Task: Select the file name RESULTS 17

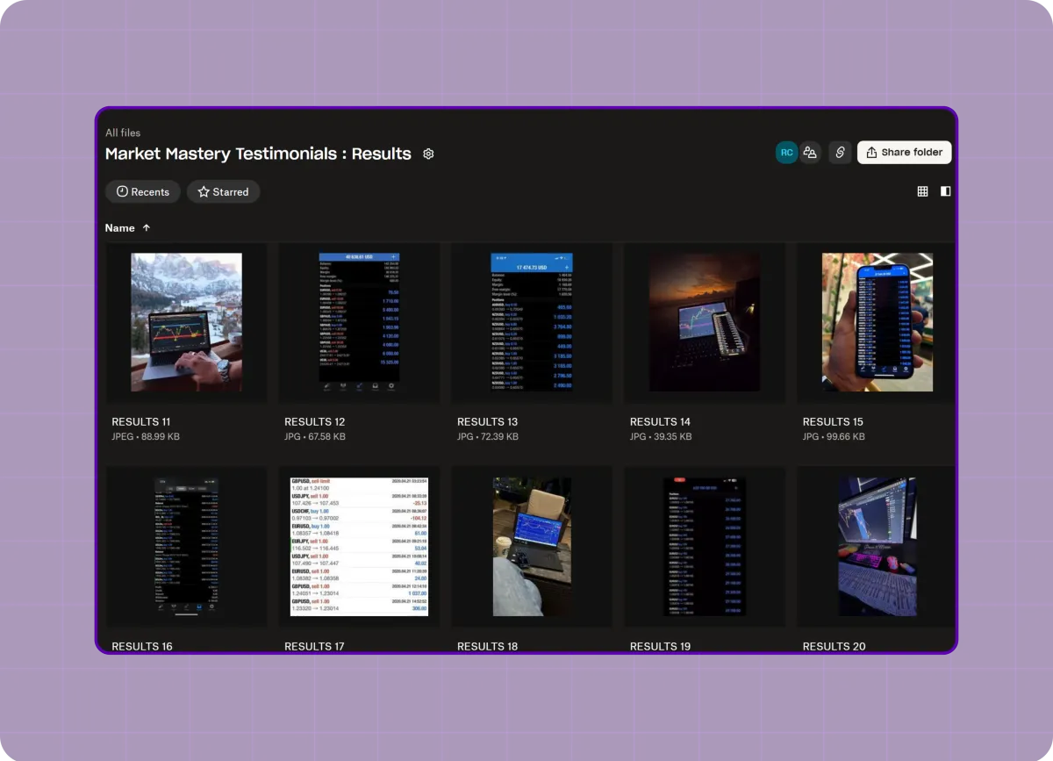Action: point(315,646)
